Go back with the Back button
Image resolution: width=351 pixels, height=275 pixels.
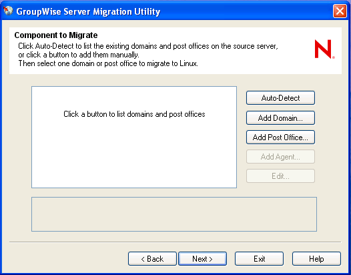[152, 259]
